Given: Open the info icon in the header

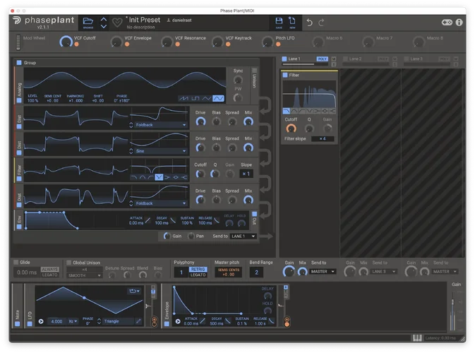Looking at the screenshot, I should (459, 23).
